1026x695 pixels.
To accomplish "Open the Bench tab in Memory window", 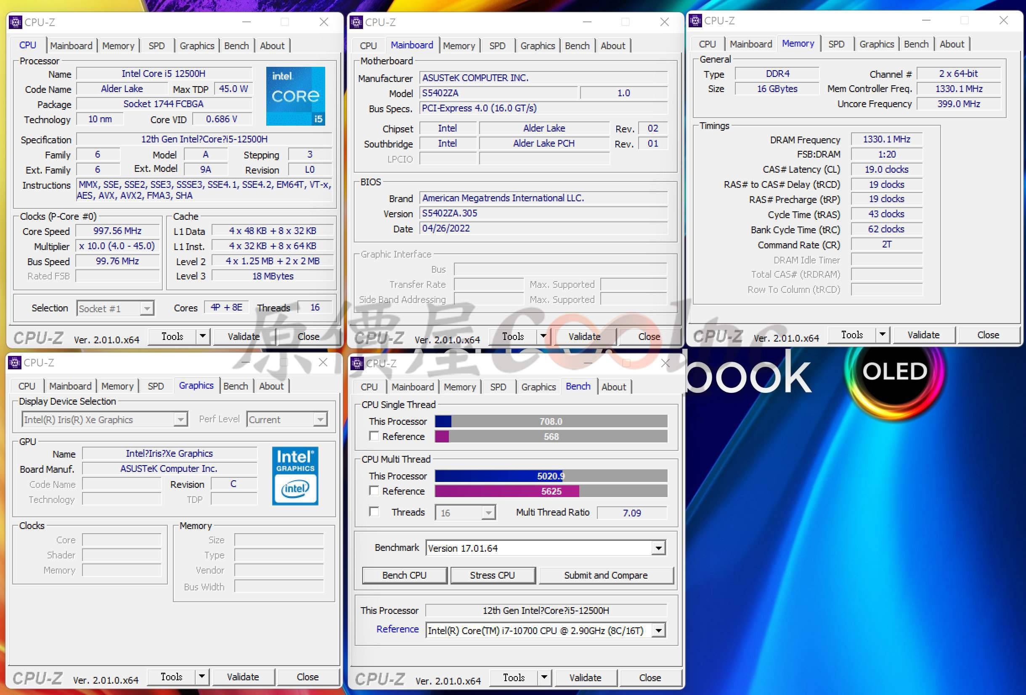I will 916,44.
